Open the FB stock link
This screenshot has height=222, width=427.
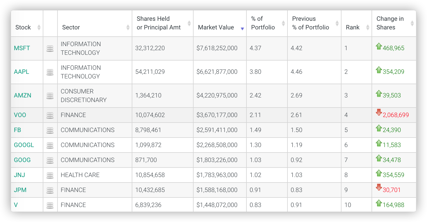17,130
